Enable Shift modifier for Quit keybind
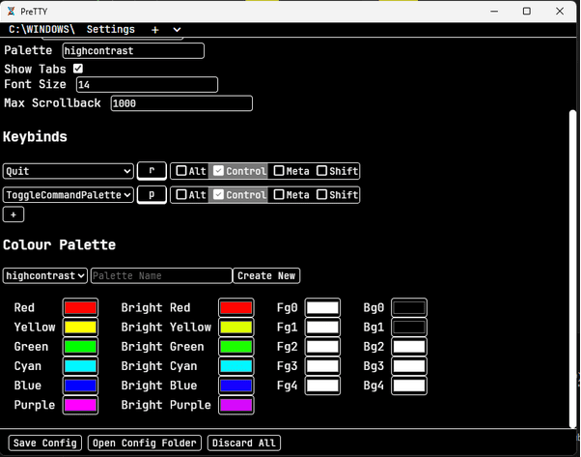Image resolution: width=581 pixels, height=457 pixels. (322, 171)
